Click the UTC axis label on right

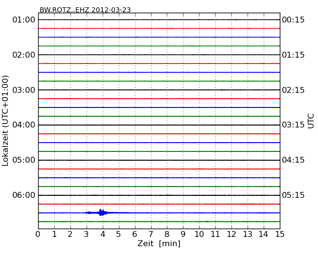click(311, 121)
